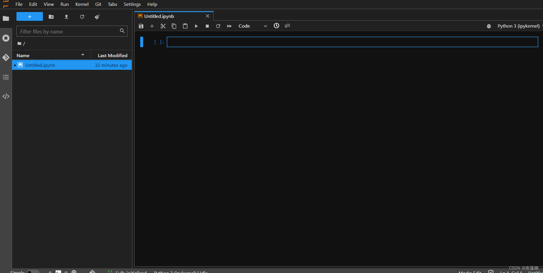Refresh the file browser list
Screen dimensions: 543x273
[x=82, y=17]
